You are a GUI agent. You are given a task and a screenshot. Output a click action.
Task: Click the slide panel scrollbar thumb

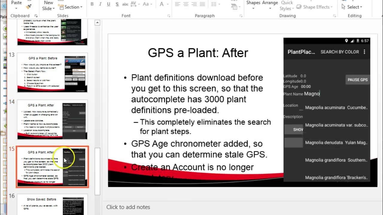97,171
